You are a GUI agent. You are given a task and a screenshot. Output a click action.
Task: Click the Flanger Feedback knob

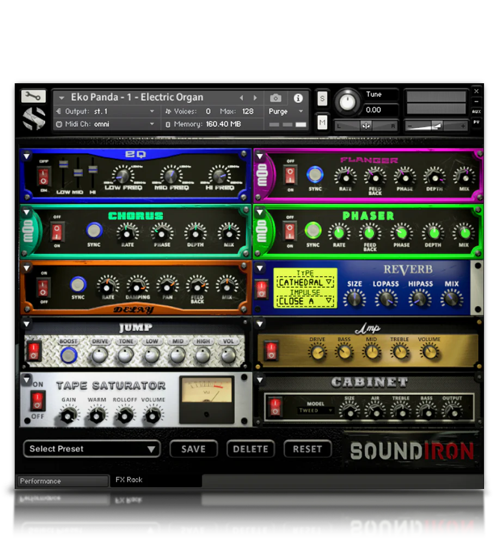coord(375,177)
